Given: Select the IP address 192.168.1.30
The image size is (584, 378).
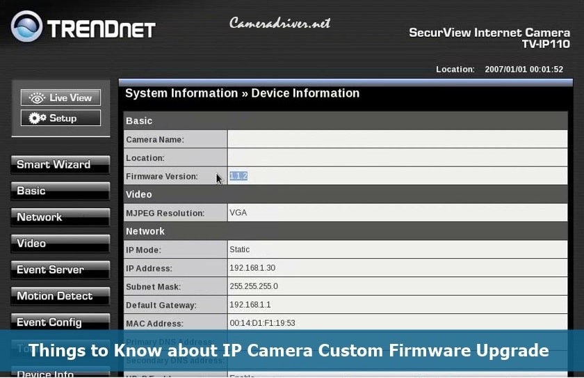Looking at the screenshot, I should click(252, 267).
